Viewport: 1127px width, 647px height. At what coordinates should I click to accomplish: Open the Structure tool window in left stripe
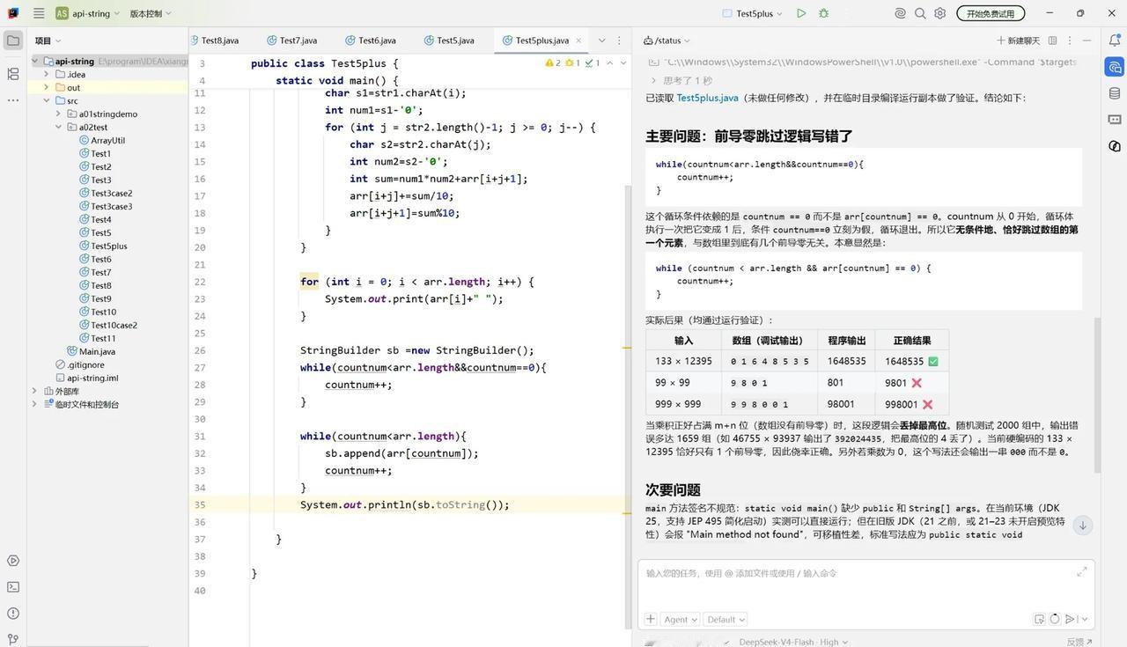pyautogui.click(x=13, y=74)
